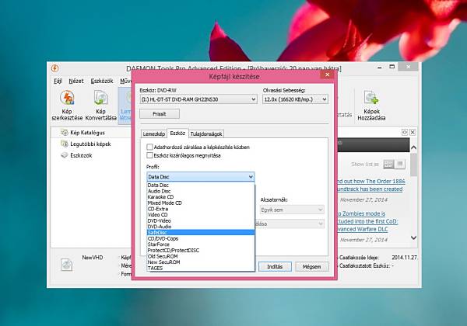Switch to icon grid list view
The height and width of the screenshot is (326, 467).
[388, 165]
